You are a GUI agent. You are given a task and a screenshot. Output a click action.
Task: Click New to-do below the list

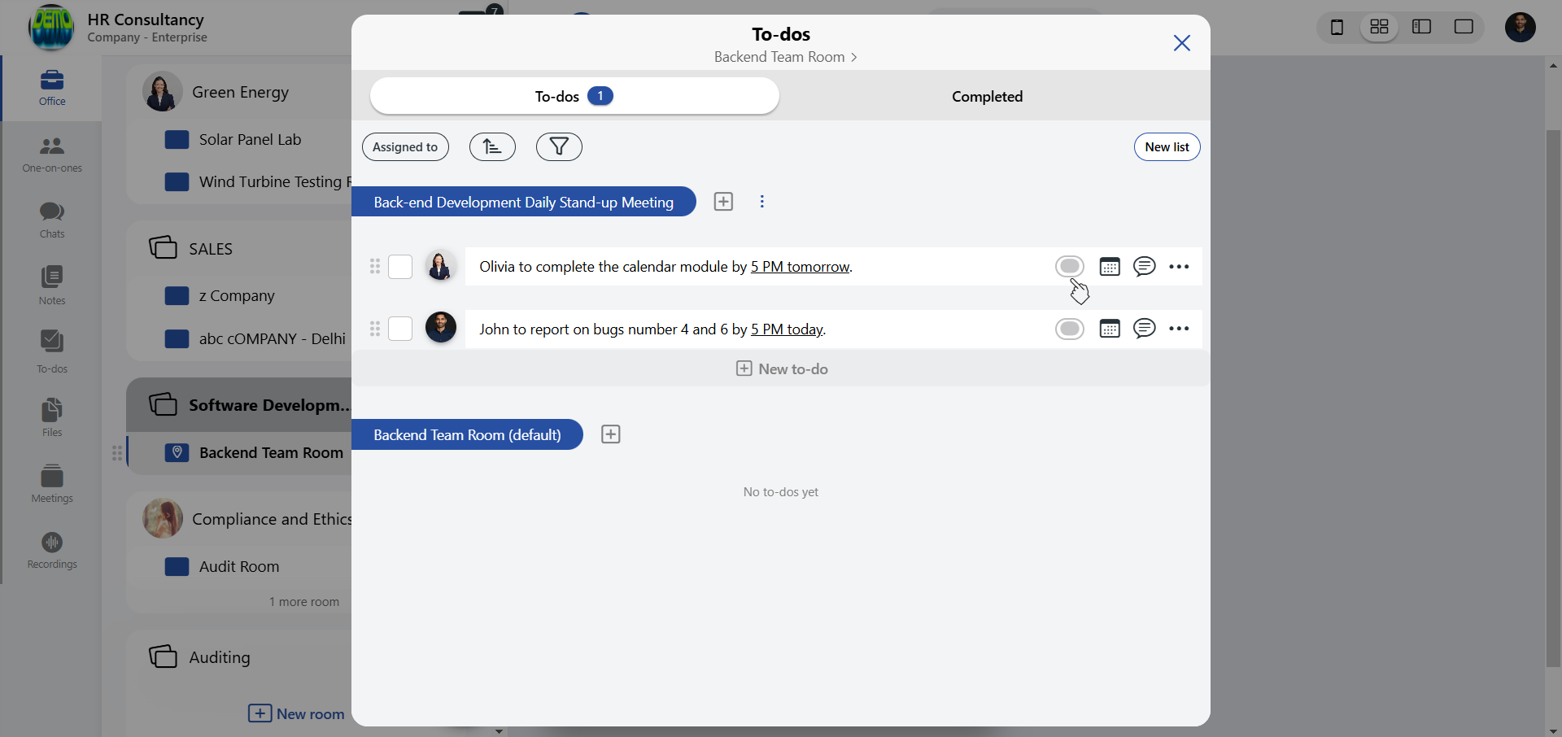pos(781,368)
